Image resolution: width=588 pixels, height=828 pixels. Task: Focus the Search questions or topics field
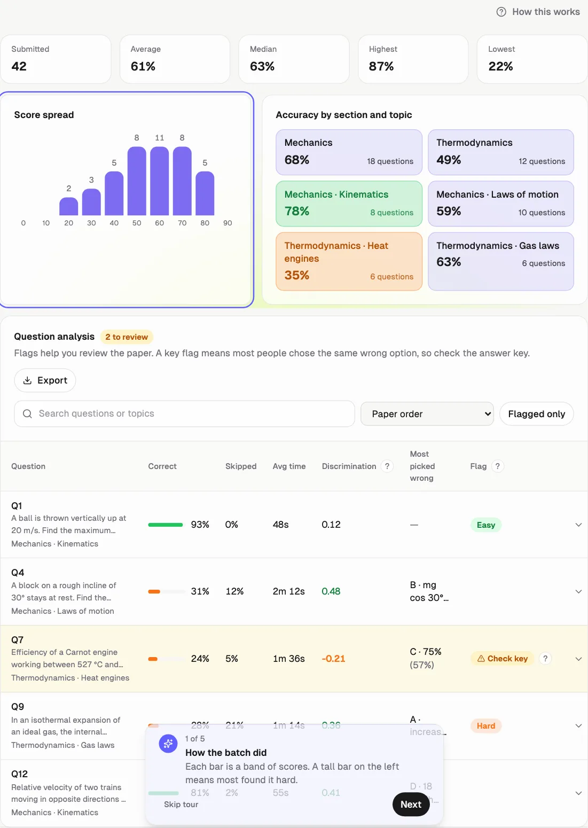(184, 413)
